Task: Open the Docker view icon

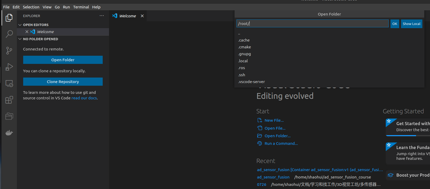Action: tap(9, 133)
